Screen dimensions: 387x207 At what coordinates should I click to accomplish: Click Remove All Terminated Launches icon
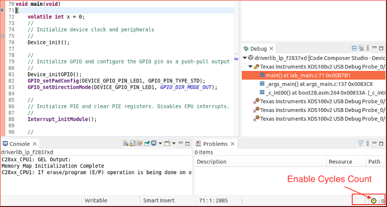361,48
